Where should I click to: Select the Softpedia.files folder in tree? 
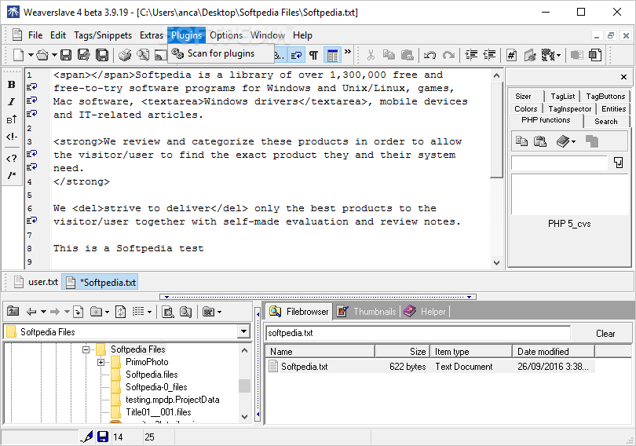152,375
